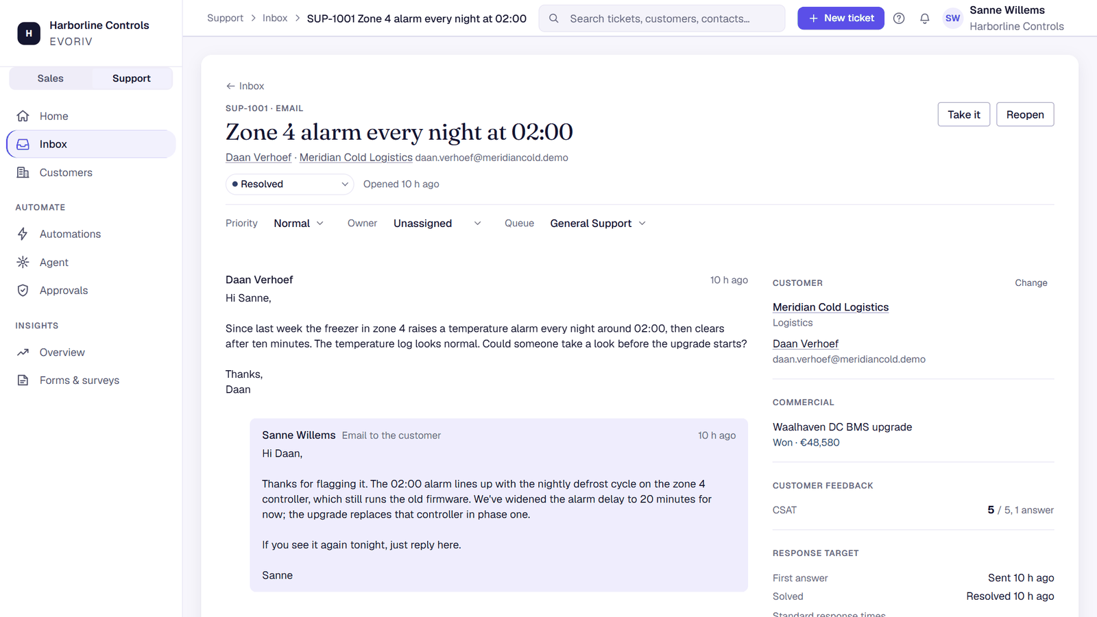Click the Overview trend icon
The image size is (1097, 617).
(23, 352)
